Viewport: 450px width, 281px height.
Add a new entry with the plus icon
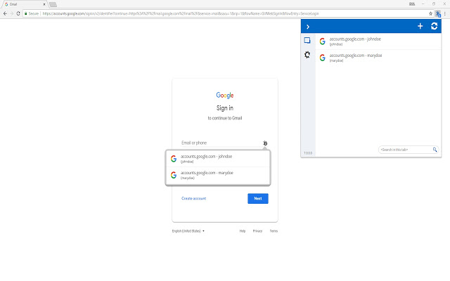point(420,26)
